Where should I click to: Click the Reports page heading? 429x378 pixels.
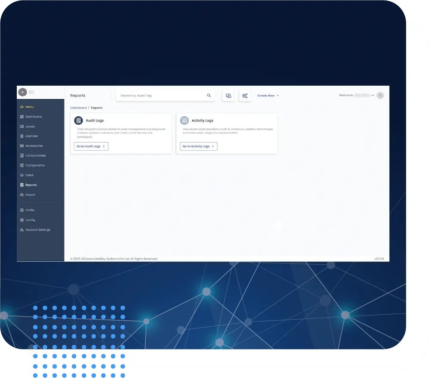click(78, 96)
